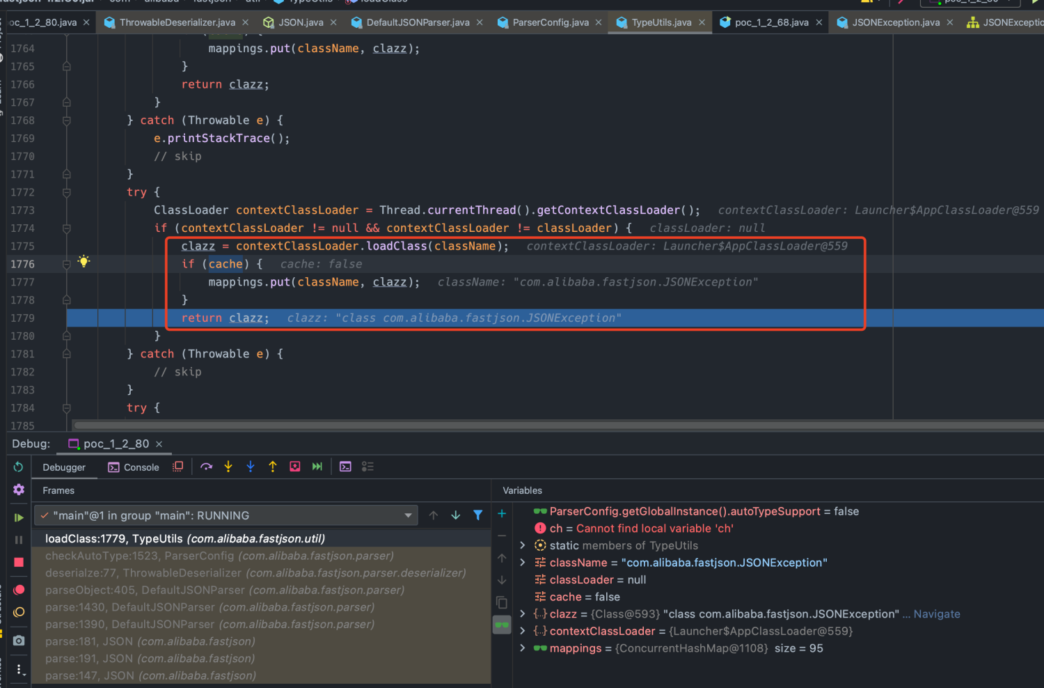
Task: Close the poc_1_2_80 debug tab
Action: [x=159, y=444]
